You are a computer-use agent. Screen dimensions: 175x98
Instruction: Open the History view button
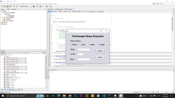point(60,12)
